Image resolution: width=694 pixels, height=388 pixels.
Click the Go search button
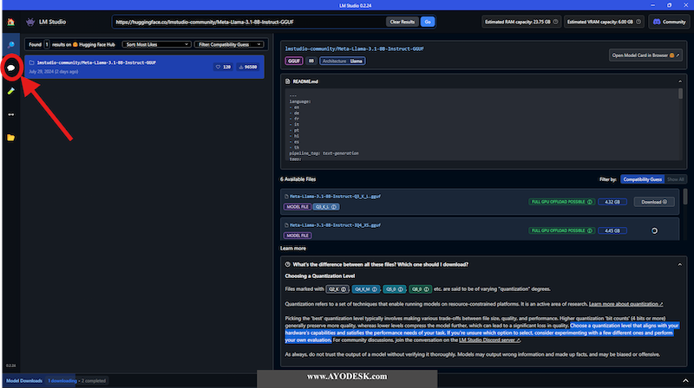click(428, 22)
